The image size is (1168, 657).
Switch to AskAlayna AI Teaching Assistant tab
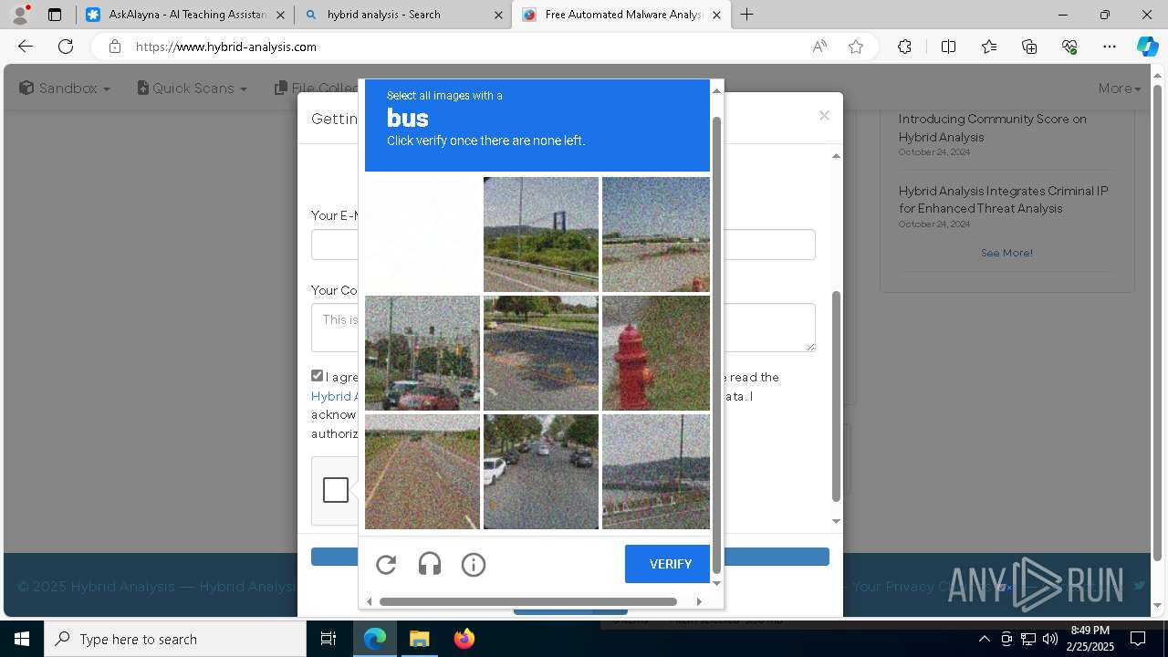(x=187, y=15)
